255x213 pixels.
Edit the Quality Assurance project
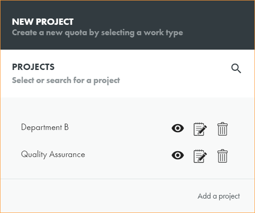tap(200, 156)
